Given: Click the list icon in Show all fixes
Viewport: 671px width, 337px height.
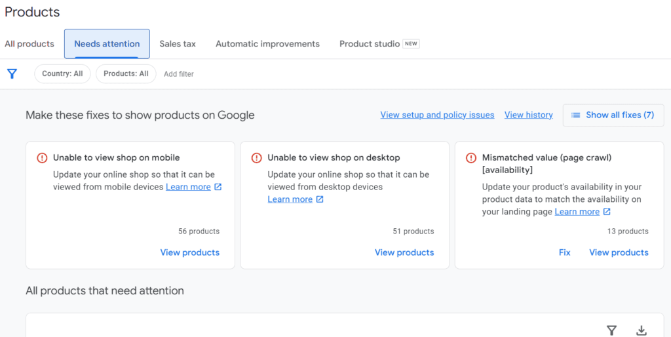Looking at the screenshot, I should (576, 115).
